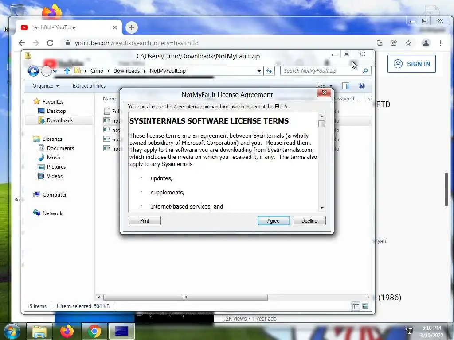Click the horizontal scrollbar thumb in Explorer
454x340 pixels.
tap(185, 297)
